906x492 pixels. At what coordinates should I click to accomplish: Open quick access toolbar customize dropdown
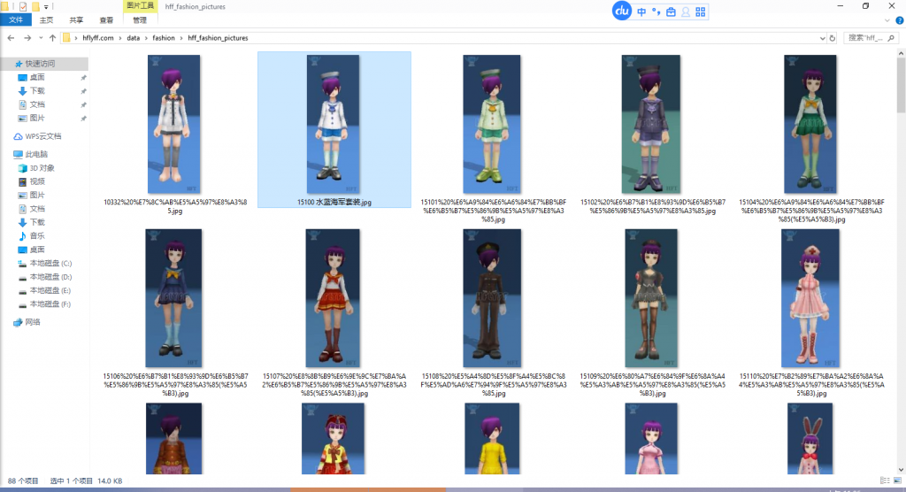(46, 7)
